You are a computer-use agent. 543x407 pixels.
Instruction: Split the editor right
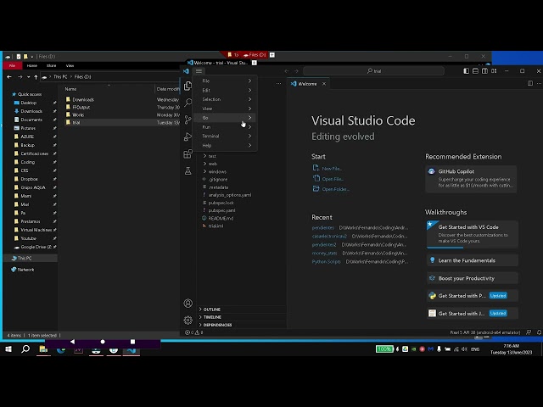529,83
